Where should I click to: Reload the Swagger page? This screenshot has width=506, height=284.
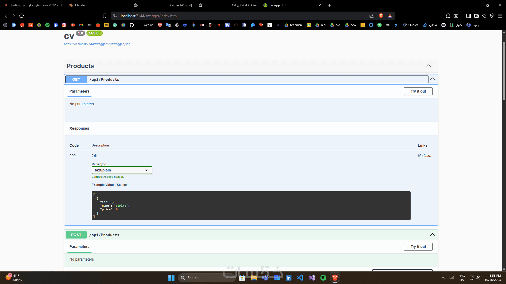pyautogui.click(x=22, y=16)
